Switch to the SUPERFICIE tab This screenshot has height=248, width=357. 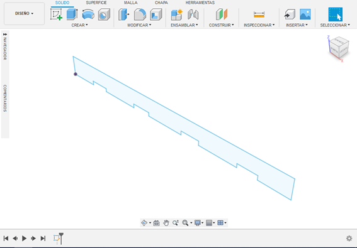96,3
